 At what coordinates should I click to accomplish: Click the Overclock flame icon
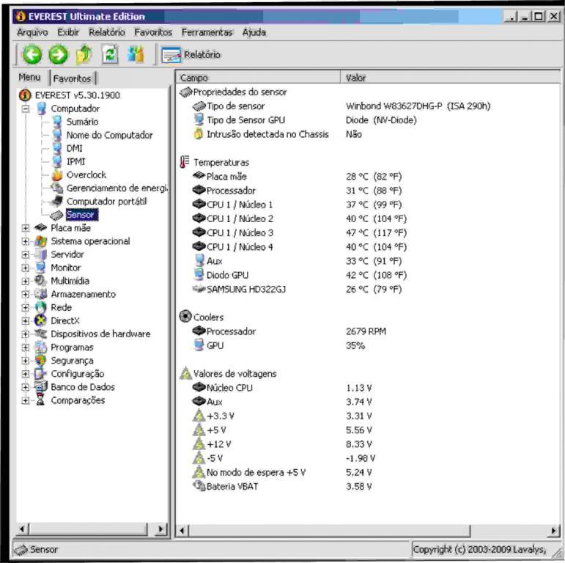coord(57,174)
